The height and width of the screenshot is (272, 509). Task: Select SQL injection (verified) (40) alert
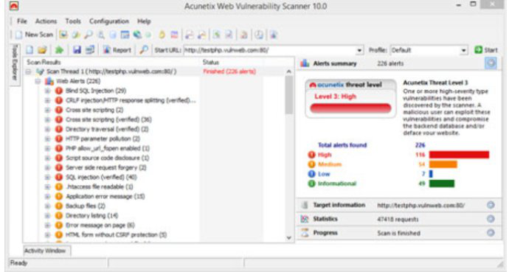coord(101,177)
